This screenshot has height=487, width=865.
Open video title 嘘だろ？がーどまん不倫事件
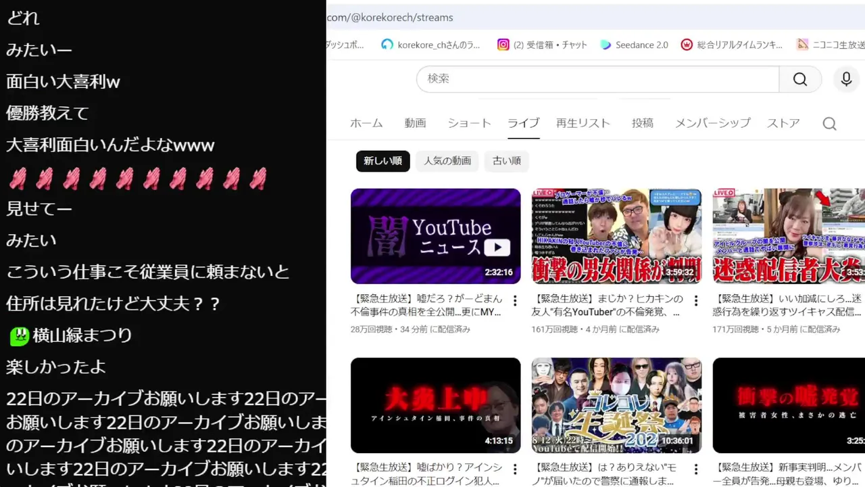point(426,305)
